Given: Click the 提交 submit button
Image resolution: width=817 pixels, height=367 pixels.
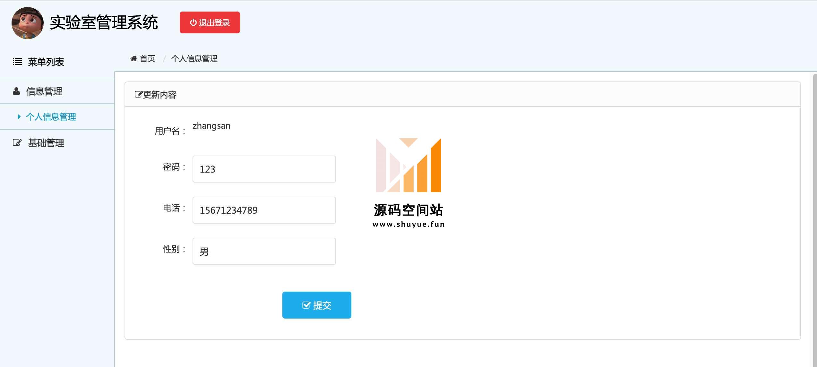Looking at the screenshot, I should tap(317, 305).
